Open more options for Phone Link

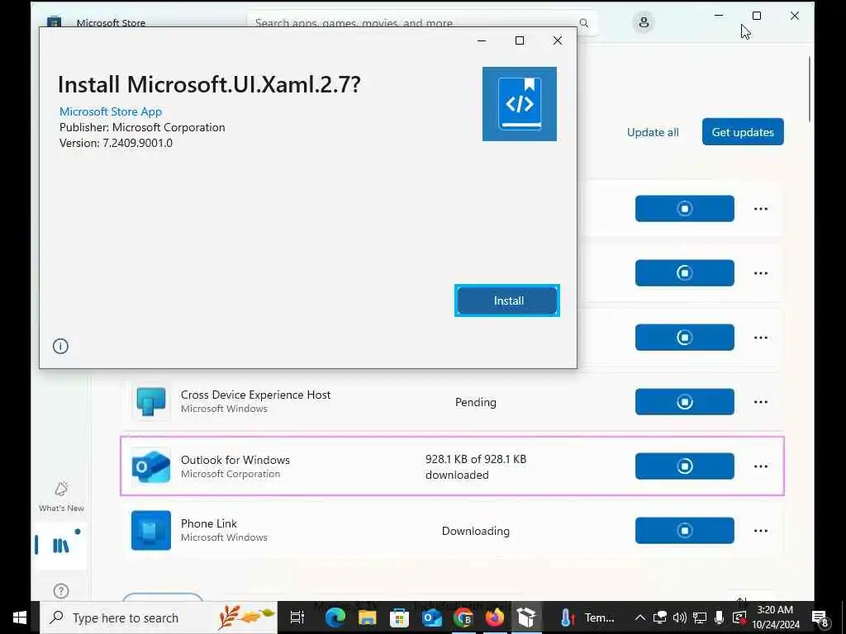[x=761, y=531]
